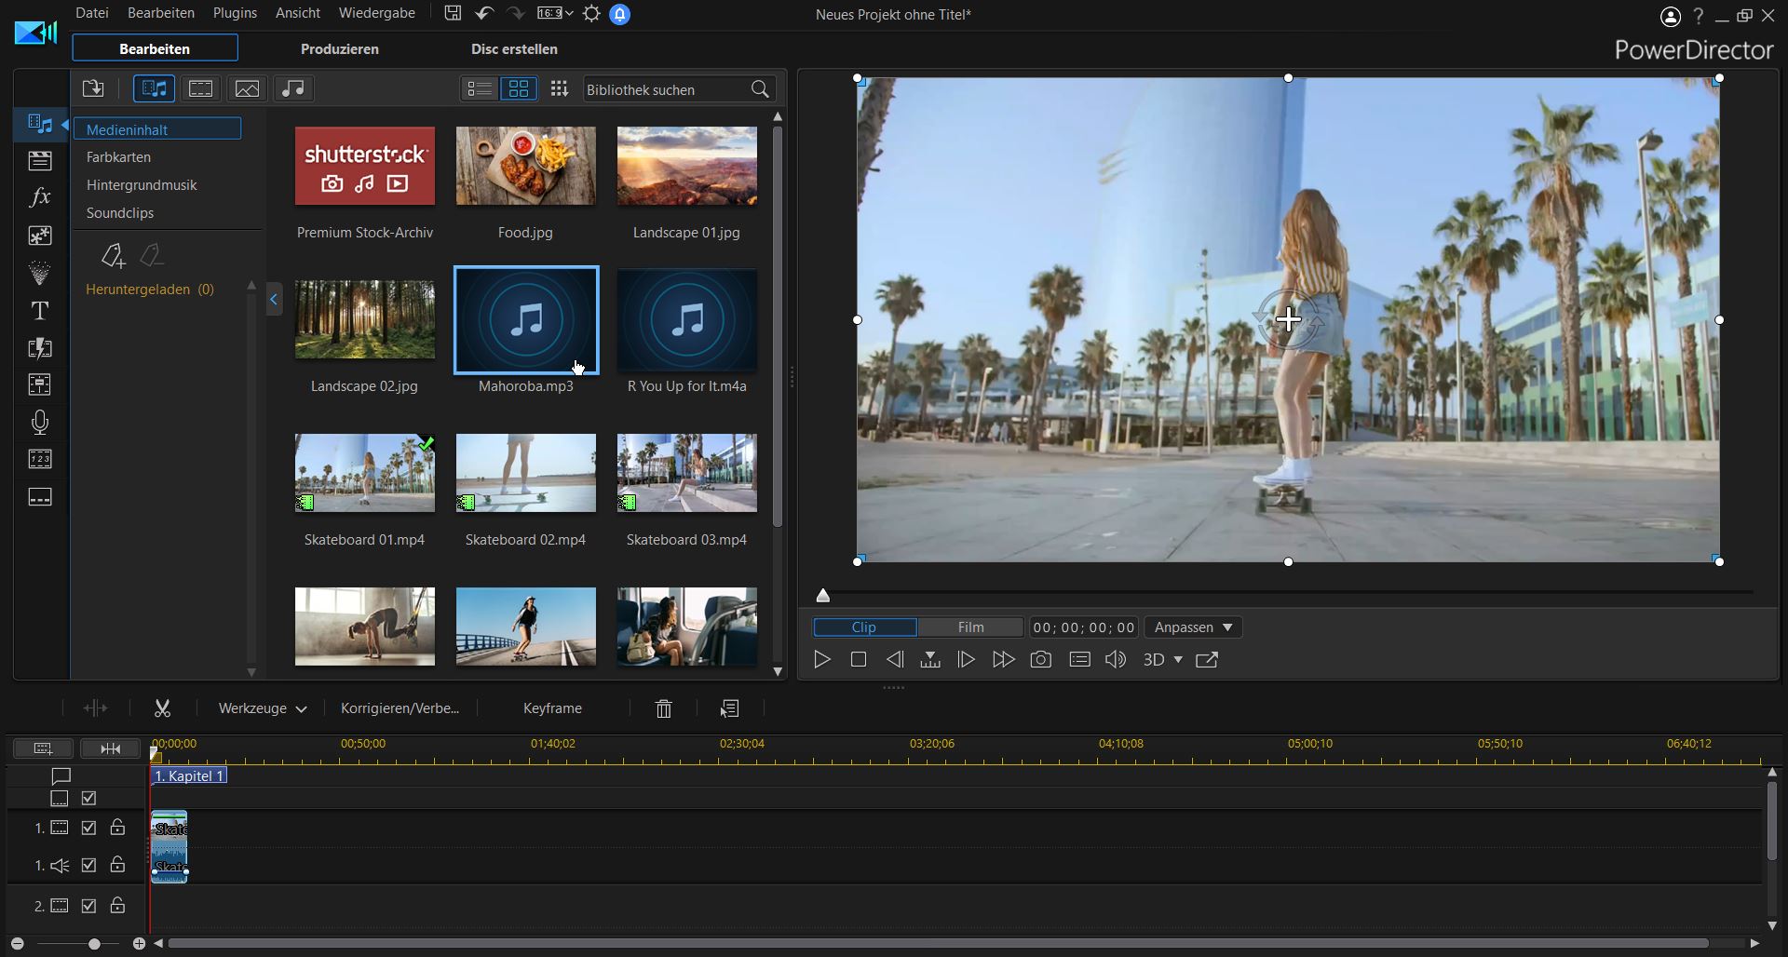Image resolution: width=1788 pixels, height=957 pixels.
Task: Open the Wiedergabe menu
Action: point(376,13)
